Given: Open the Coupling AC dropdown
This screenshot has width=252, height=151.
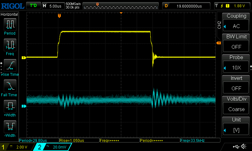Looking at the screenshot, I should pos(236,23).
